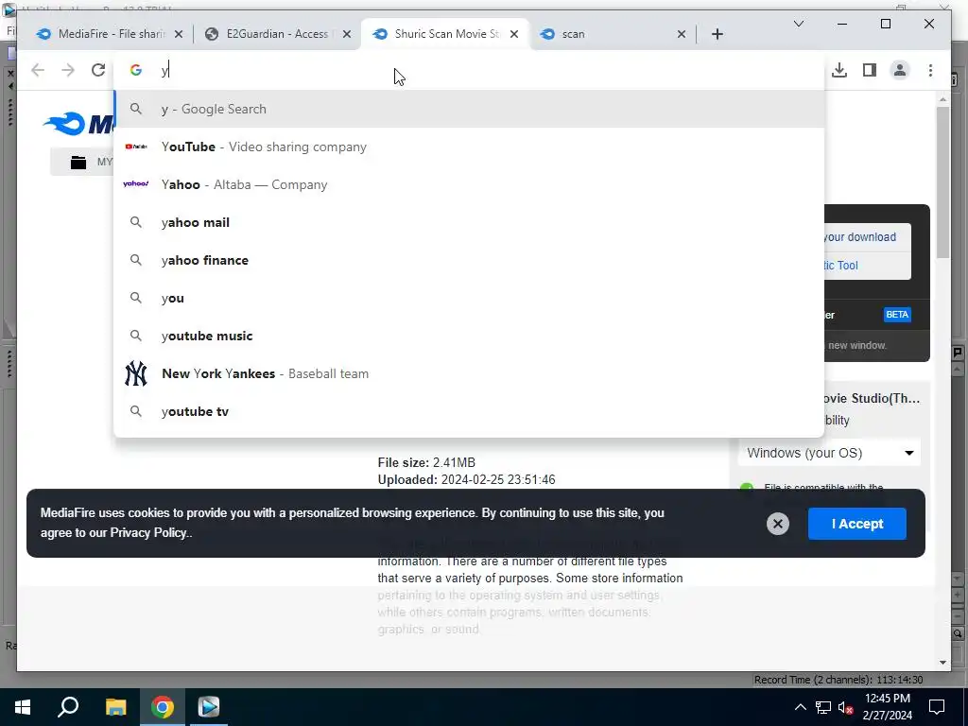
Task: Close the E2Guardian tab
Action: tap(347, 34)
